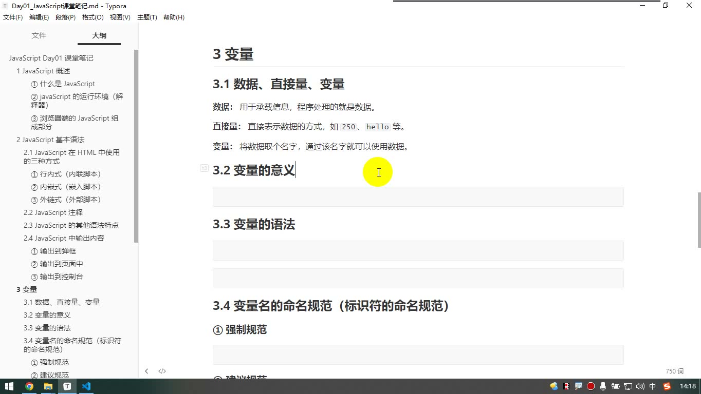Open the 段落(P) menu
Screen dimensions: 701x394
point(65,17)
